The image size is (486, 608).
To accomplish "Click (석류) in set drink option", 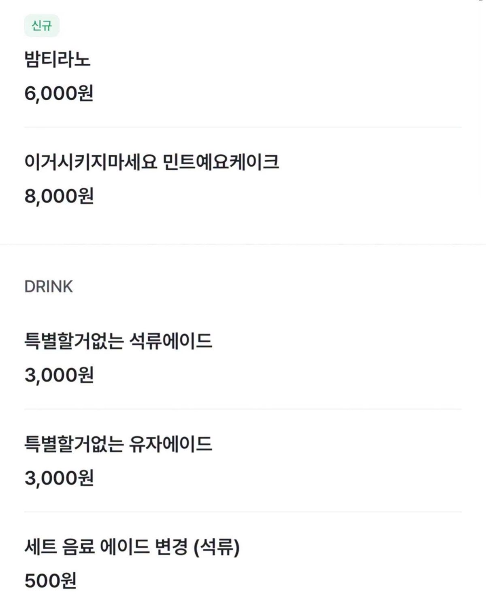I will click(217, 547).
